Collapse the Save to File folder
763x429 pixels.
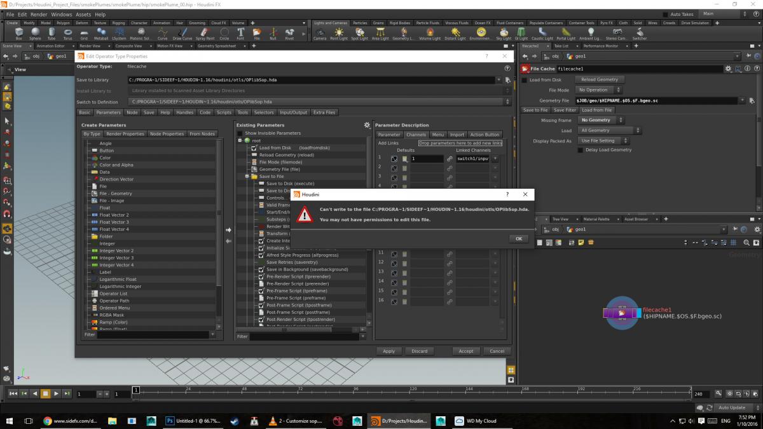(247, 177)
